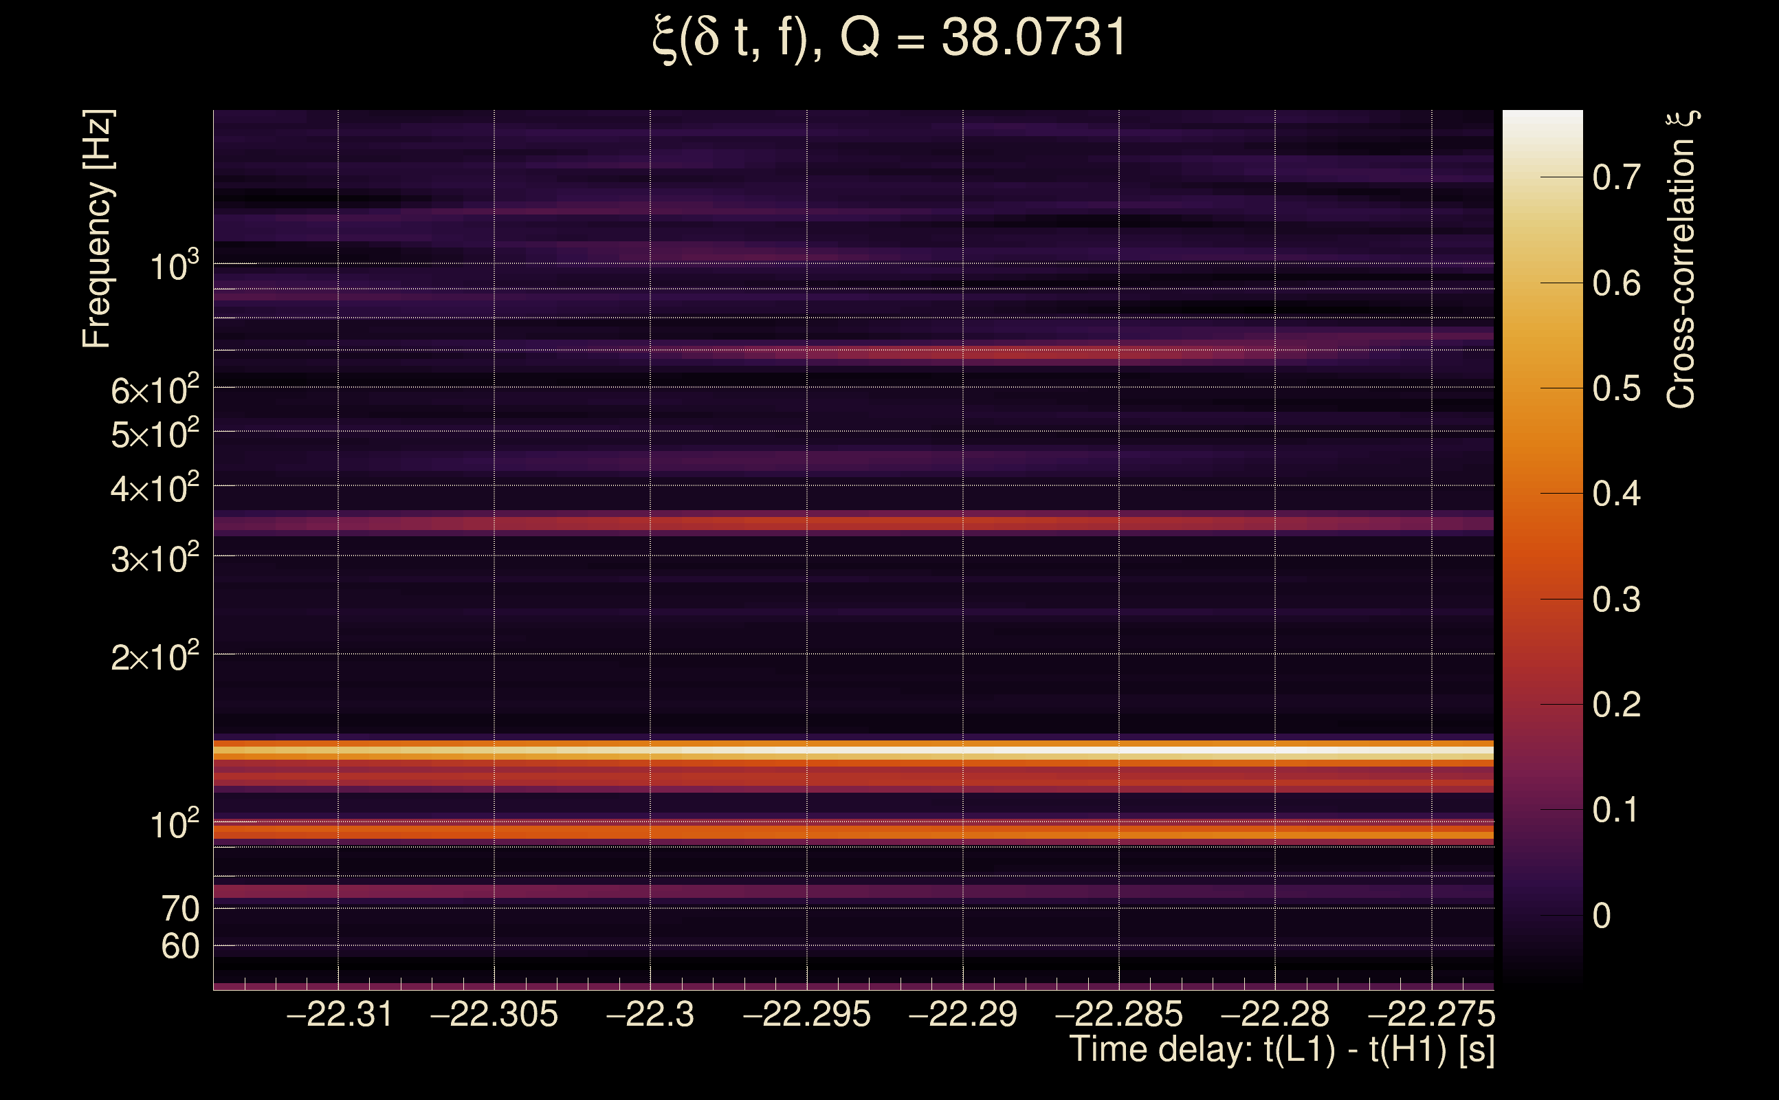Click the -22.3 x-axis tick label

pos(650,1015)
